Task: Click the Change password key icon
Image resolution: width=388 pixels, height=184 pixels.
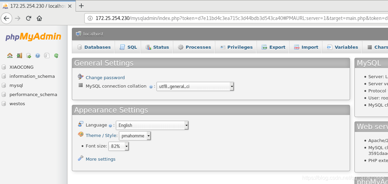Action: pos(81,76)
